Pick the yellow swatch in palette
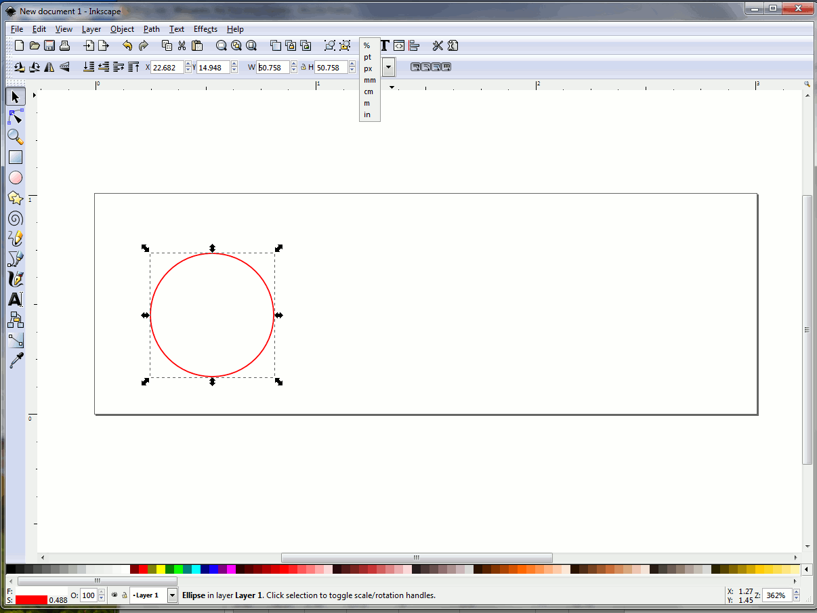This screenshot has height=613, width=817. click(x=161, y=569)
